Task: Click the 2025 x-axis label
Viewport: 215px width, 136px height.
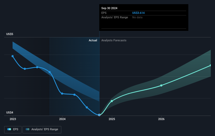Action: tap(112, 119)
